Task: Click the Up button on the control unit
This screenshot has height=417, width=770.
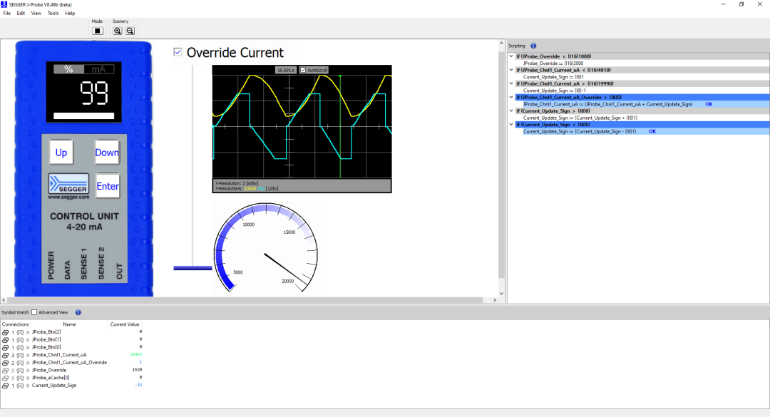Action: [x=61, y=153]
